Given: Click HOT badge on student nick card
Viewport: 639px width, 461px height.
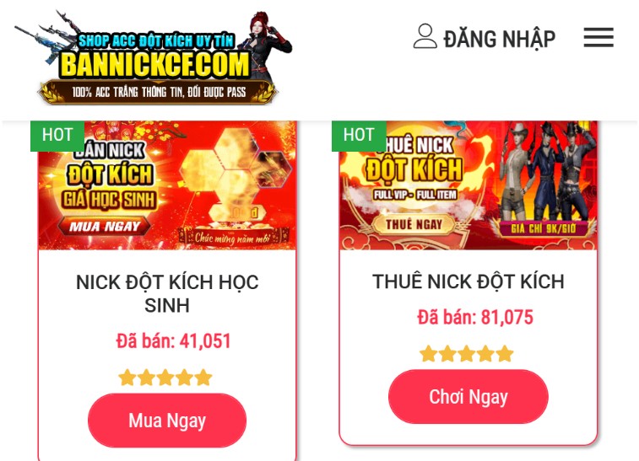Looking at the screenshot, I should coord(57,136).
